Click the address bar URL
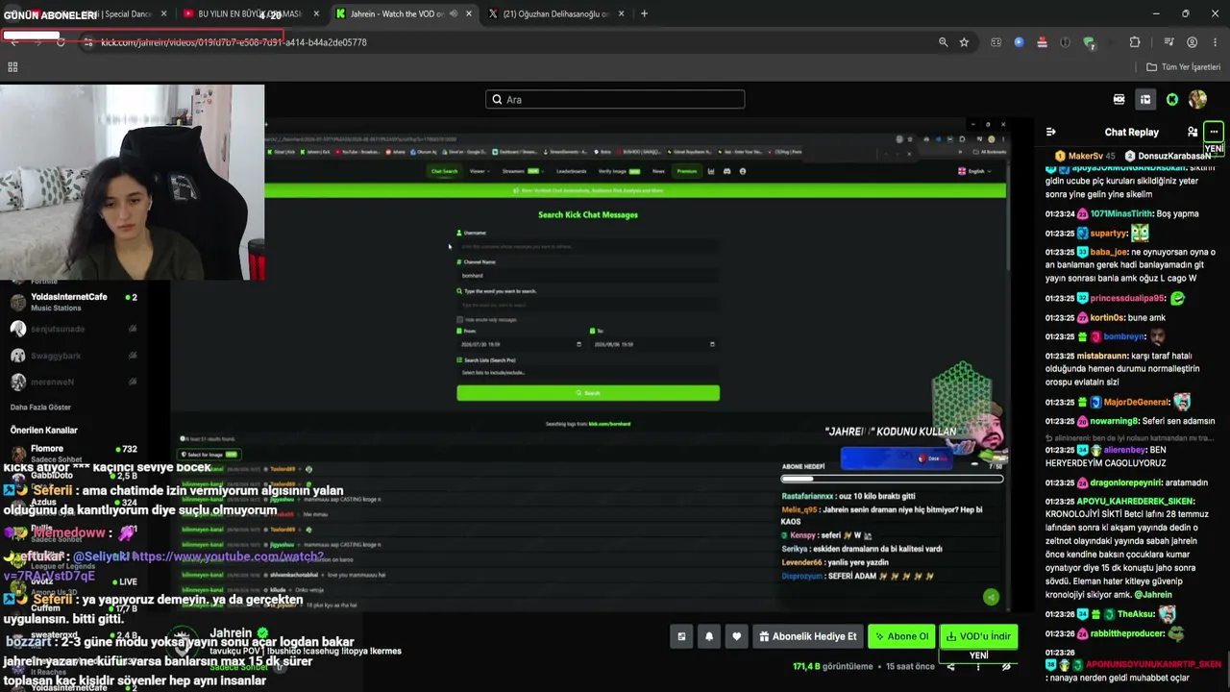 [234, 42]
